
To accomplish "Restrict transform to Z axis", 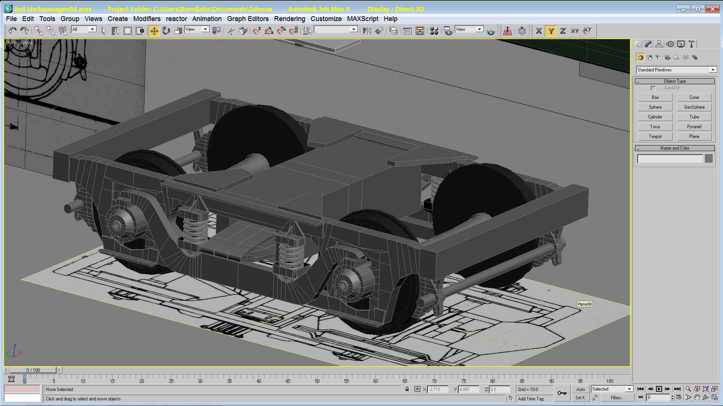I will (x=563, y=31).
